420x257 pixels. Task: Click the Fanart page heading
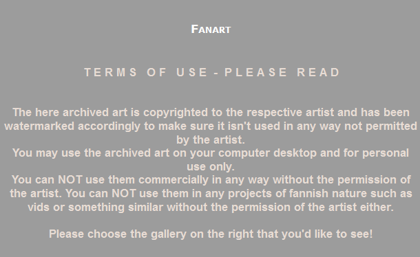click(x=211, y=29)
